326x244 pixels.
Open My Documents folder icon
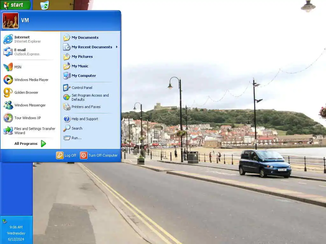pyautogui.click(x=67, y=37)
